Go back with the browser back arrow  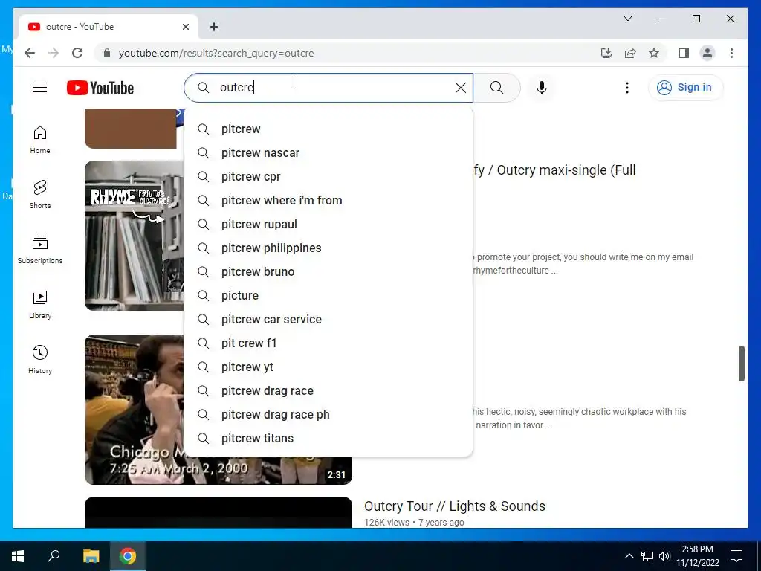point(30,53)
